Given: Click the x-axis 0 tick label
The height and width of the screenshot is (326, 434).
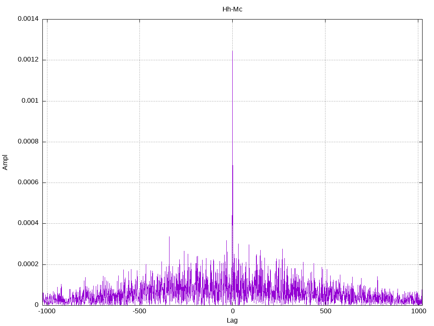Looking at the screenshot, I should 232,312.
